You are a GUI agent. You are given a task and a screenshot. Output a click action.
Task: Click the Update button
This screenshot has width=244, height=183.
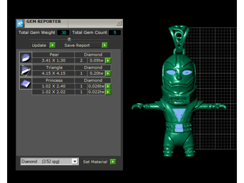pyautogui.click(x=40, y=45)
